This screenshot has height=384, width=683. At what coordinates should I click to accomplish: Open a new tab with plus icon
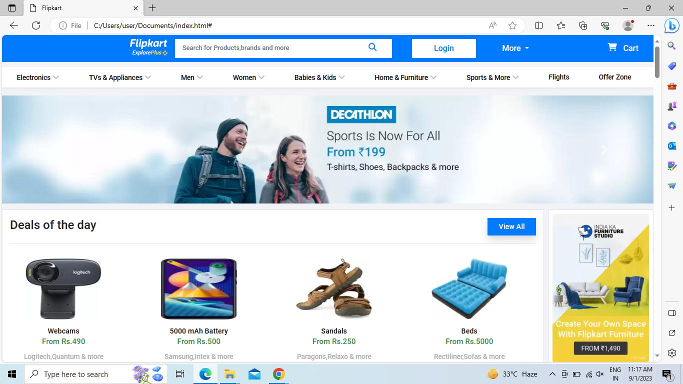click(x=152, y=8)
